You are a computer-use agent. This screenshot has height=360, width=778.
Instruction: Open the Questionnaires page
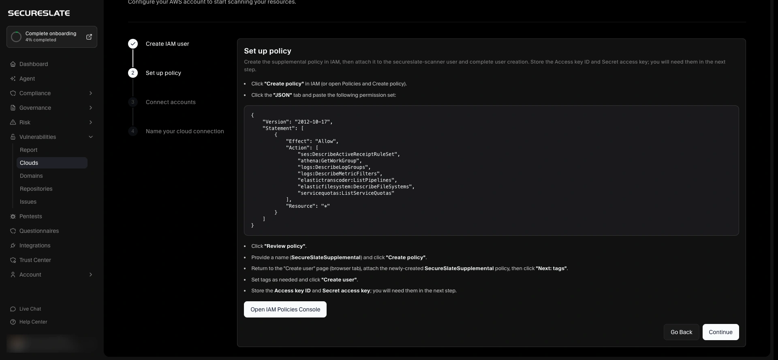click(52, 231)
